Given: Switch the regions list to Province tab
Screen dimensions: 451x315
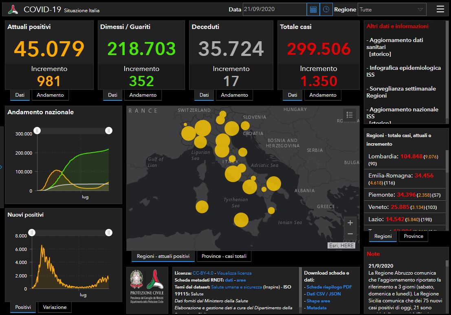Looking at the screenshot, I should tap(413, 236).
